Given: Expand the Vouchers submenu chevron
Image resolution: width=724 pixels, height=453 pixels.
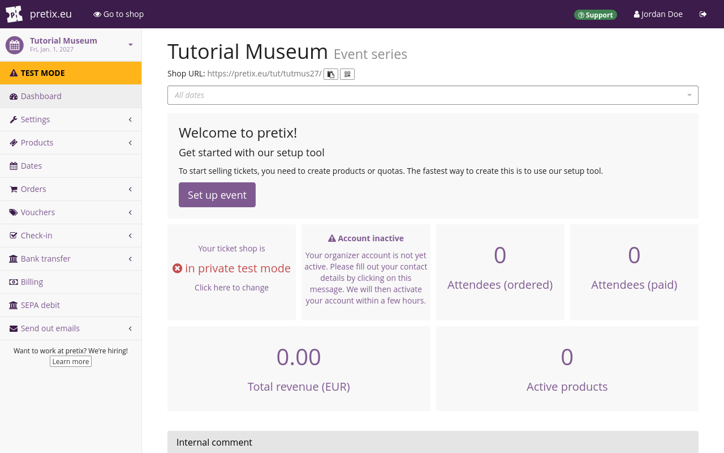Looking at the screenshot, I should pyautogui.click(x=130, y=212).
